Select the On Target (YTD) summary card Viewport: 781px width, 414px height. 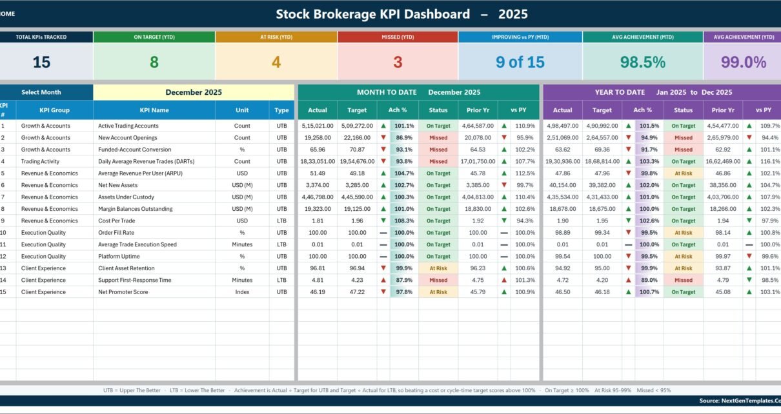click(154, 56)
